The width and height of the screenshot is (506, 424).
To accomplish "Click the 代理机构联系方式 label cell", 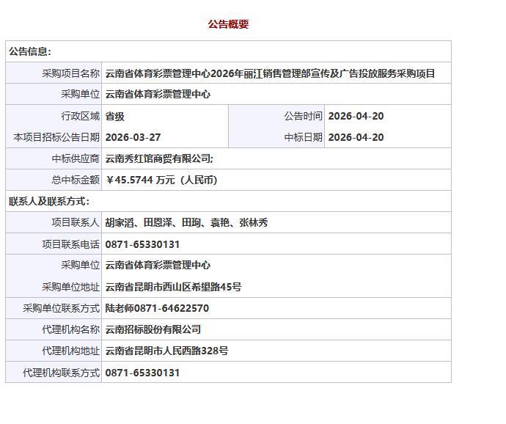I will click(61, 373).
